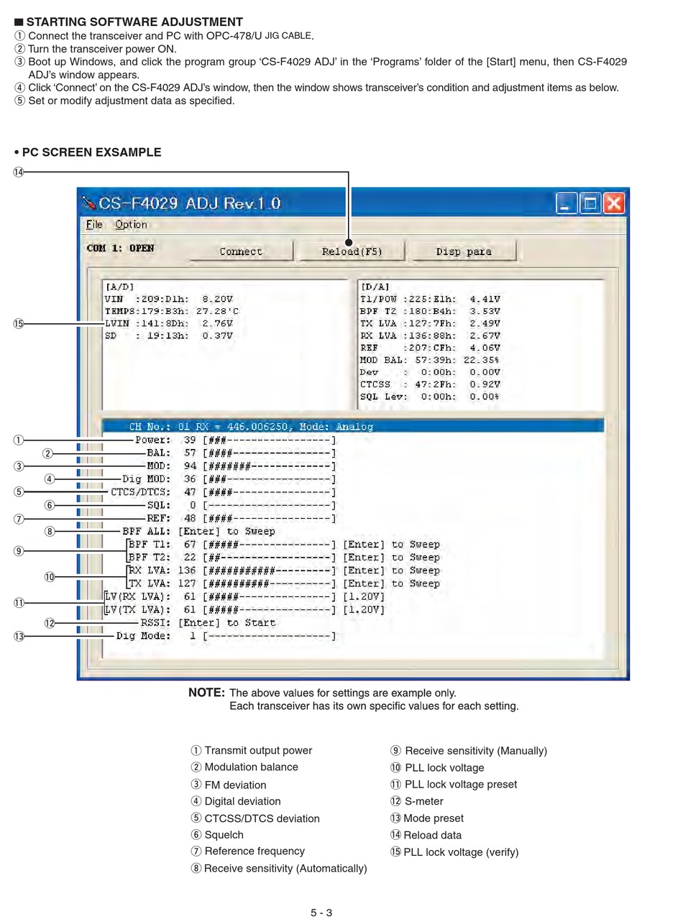Click the BPF T2 value in D/A panel
Screen dimensions: 683x919
tap(430, 311)
